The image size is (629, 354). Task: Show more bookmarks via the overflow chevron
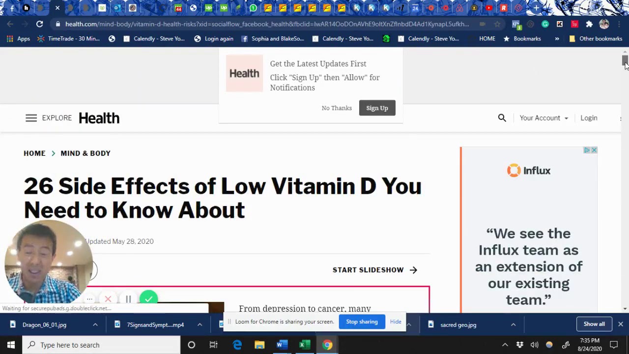[x=557, y=39]
